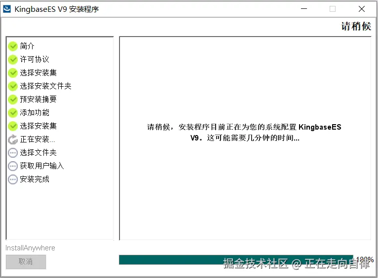Click the checkmark icon beside 预安装摘要

[x=13, y=100]
